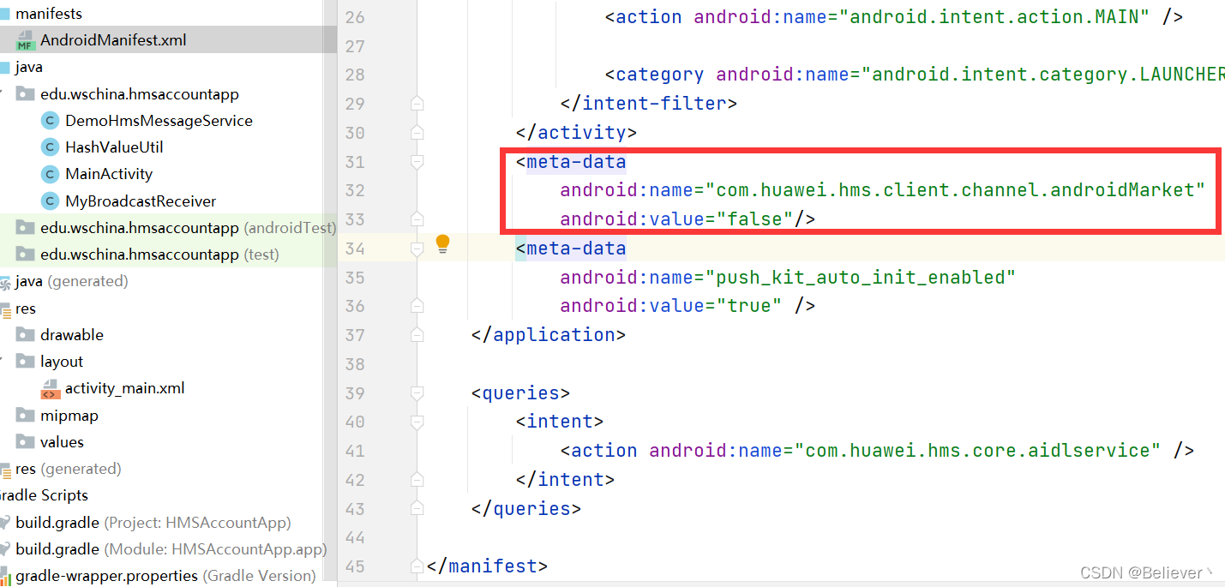Collapse the meta-data block at line 31
The width and height of the screenshot is (1225, 587).
(417, 162)
